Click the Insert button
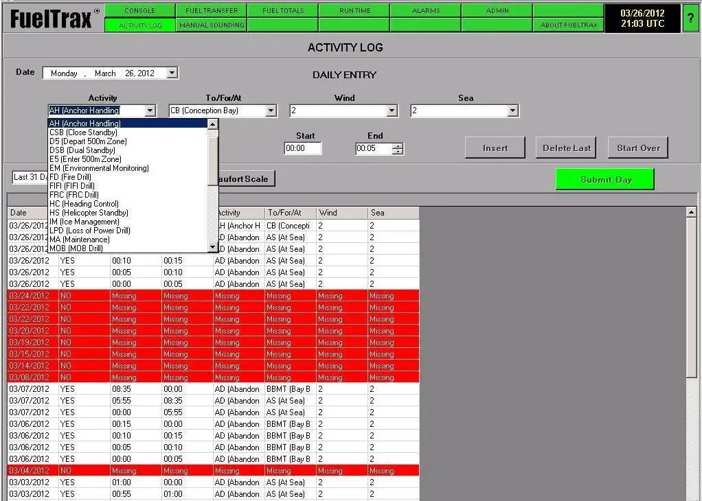The image size is (702, 501). coord(495,148)
